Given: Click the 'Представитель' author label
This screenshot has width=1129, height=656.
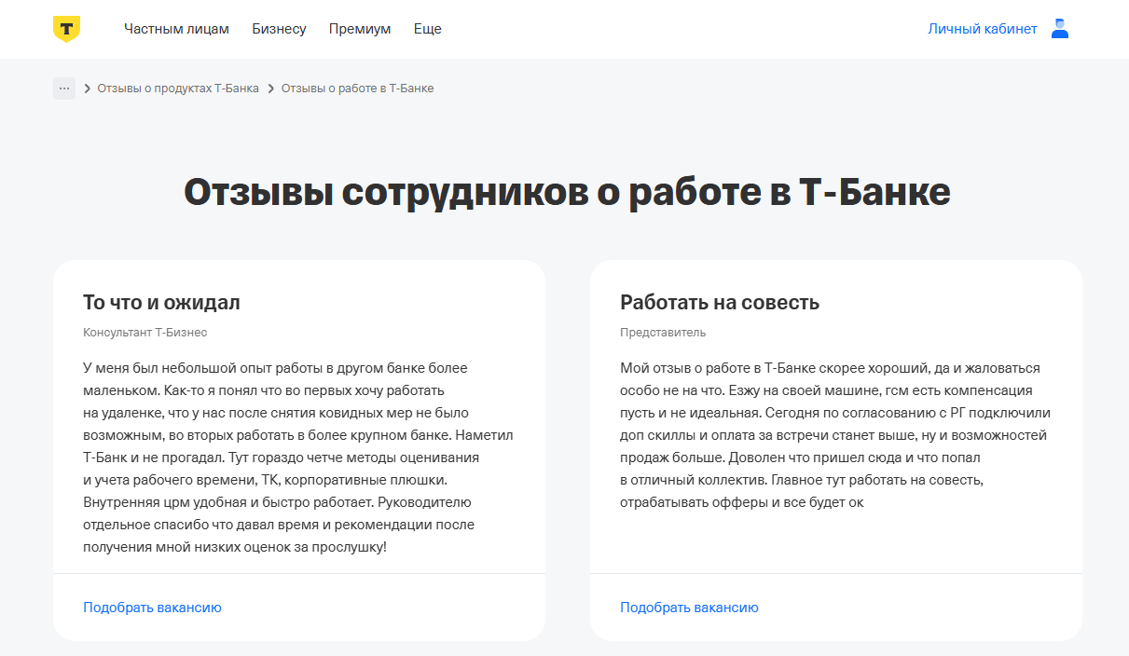Looking at the screenshot, I should [x=663, y=333].
